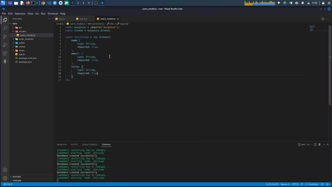Open the Extensions view

[5, 53]
